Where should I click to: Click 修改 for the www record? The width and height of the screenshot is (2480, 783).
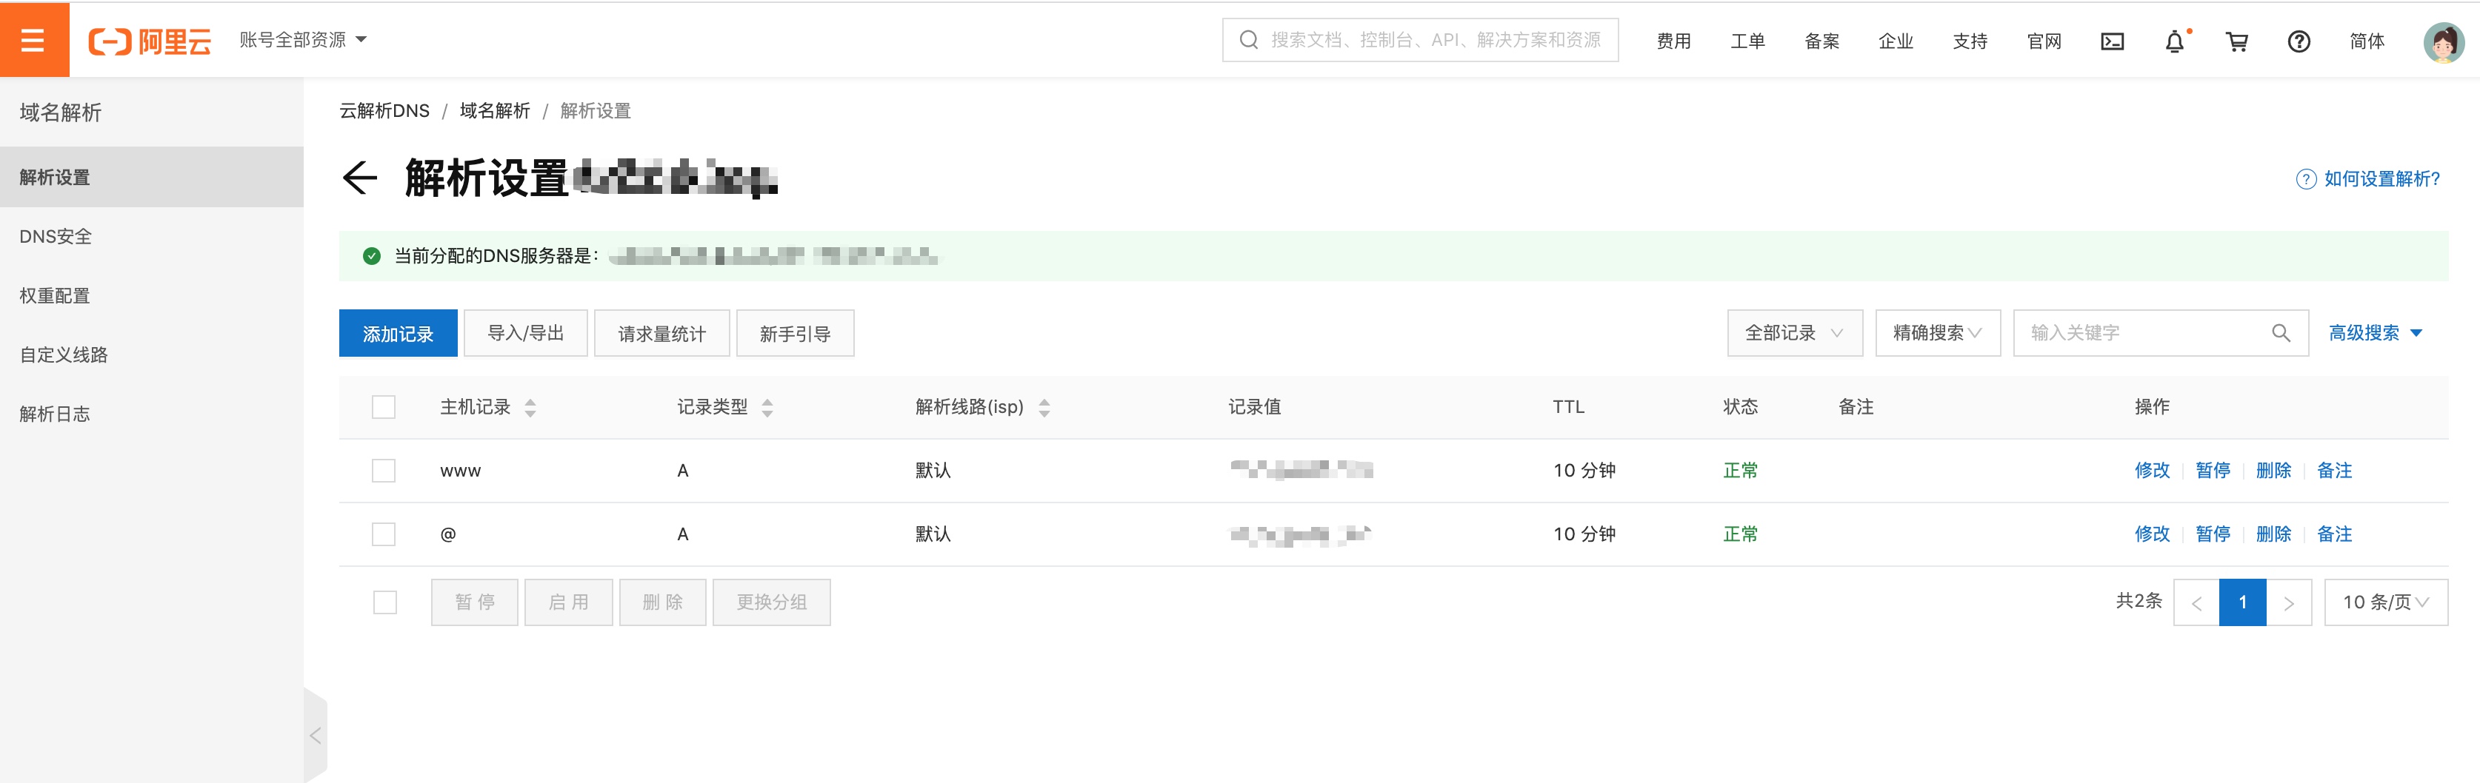coord(2151,471)
